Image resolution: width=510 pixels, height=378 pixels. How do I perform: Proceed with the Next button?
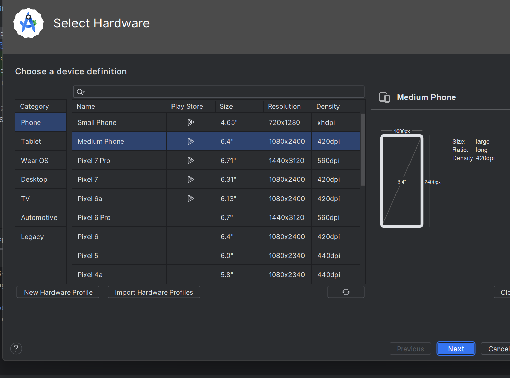click(456, 349)
